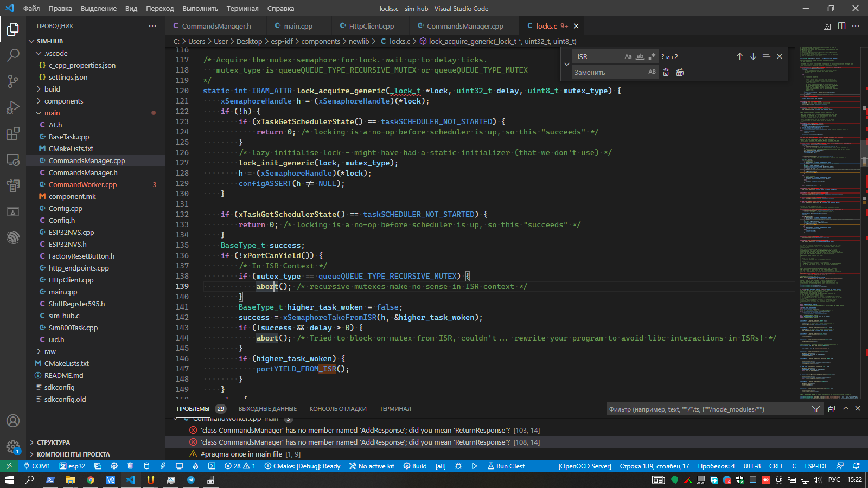Click the problems filter funnel icon
Viewport: 868px width, 488px height.
[815, 409]
